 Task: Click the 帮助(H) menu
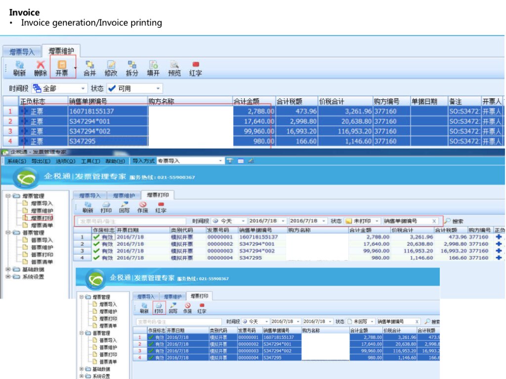pyautogui.click(x=115, y=161)
